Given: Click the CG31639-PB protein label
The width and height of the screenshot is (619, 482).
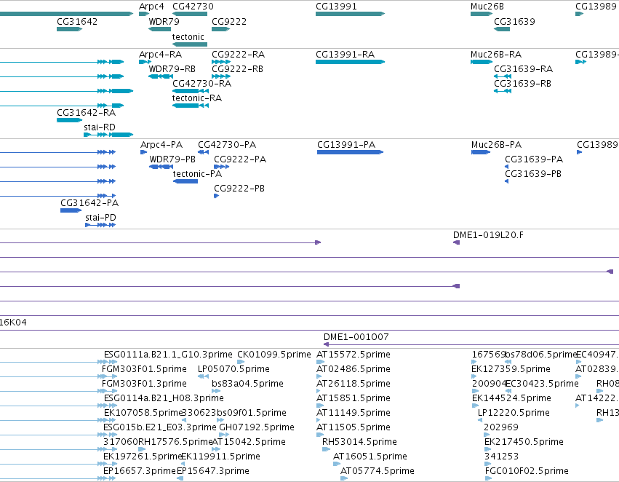Looking at the screenshot, I should [x=533, y=174].
